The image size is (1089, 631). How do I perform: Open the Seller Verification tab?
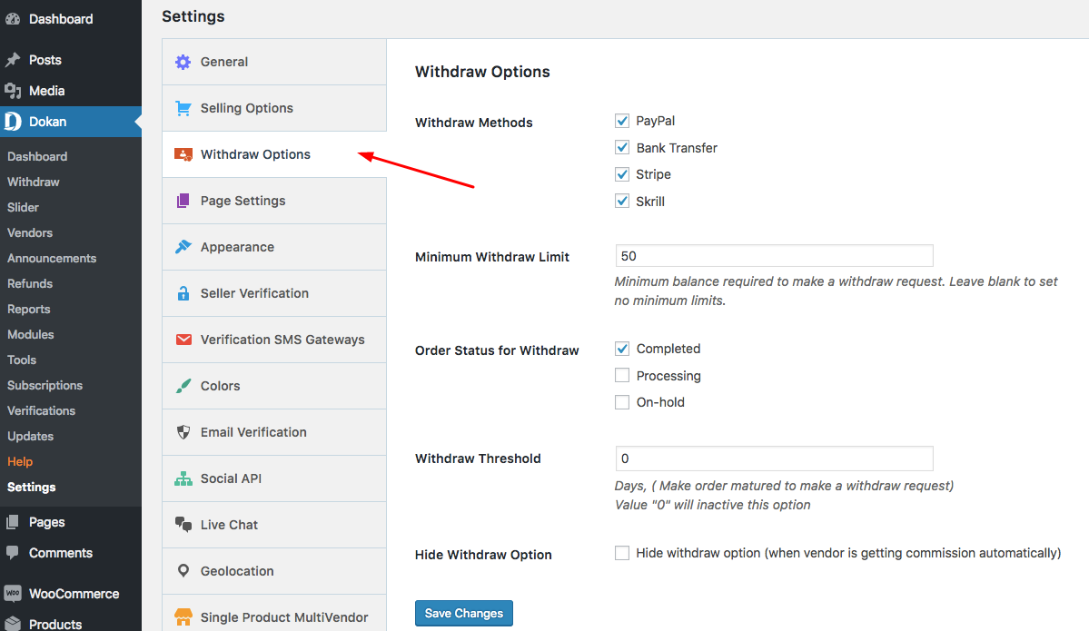274,293
